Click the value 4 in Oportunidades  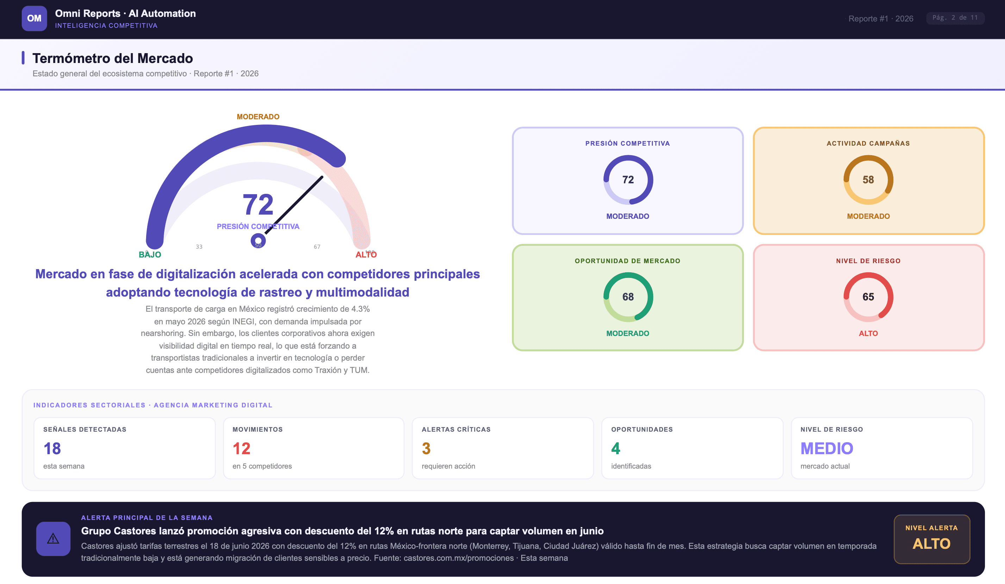pos(616,449)
